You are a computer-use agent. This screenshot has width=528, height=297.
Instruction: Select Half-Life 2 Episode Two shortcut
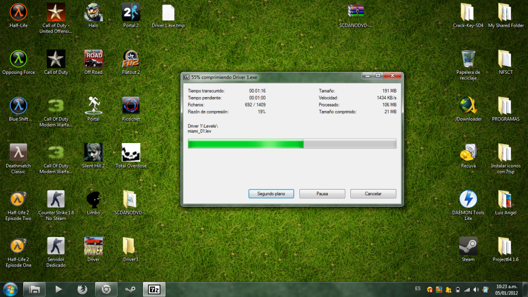pos(18,206)
